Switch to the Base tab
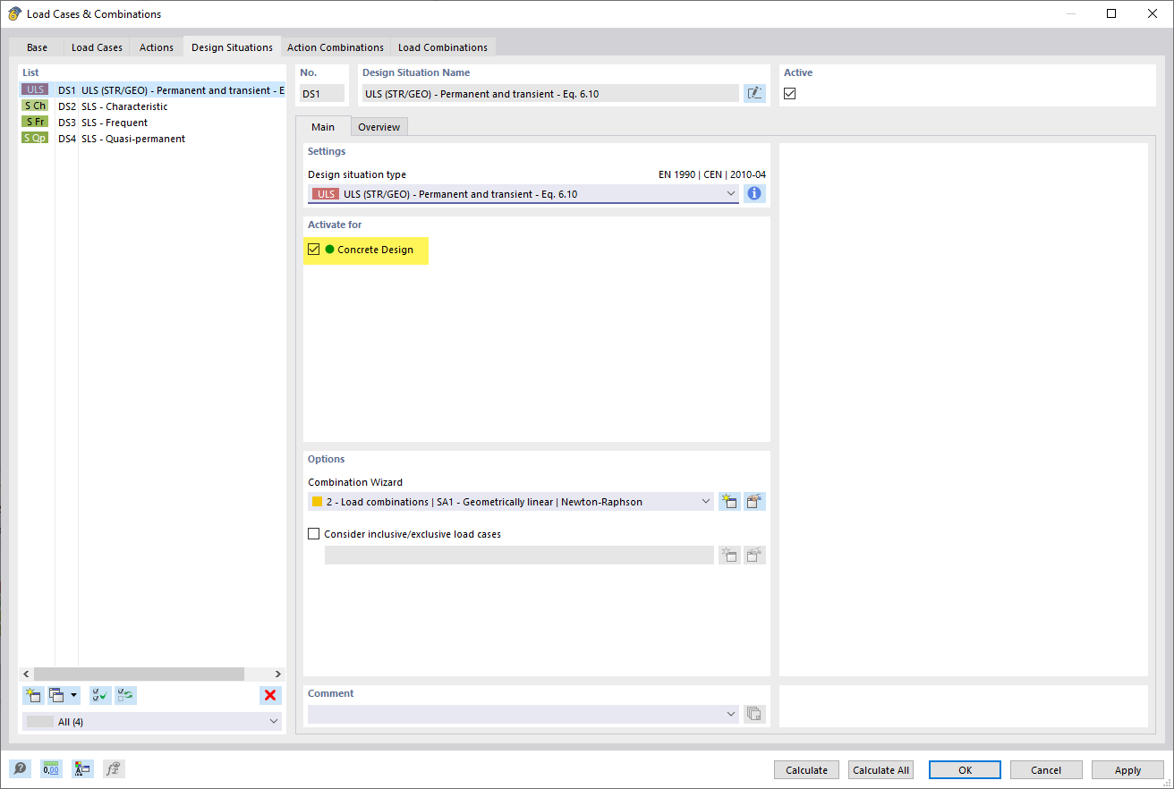 click(x=37, y=47)
